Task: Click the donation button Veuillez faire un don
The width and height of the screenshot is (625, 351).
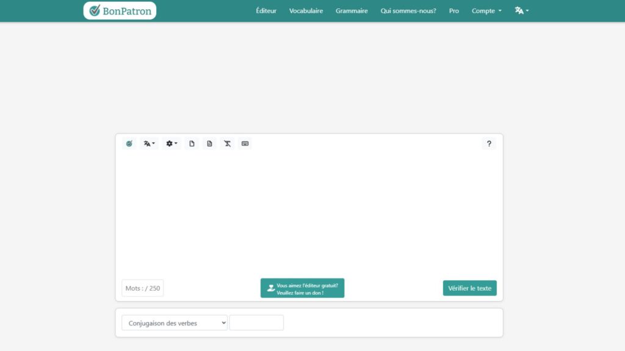Action: (303, 288)
